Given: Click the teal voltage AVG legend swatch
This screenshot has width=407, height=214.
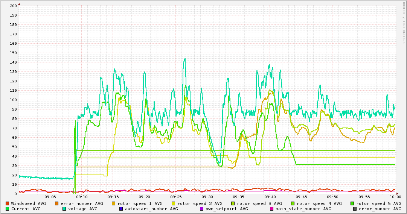Looking at the screenshot, I should coord(64,209).
